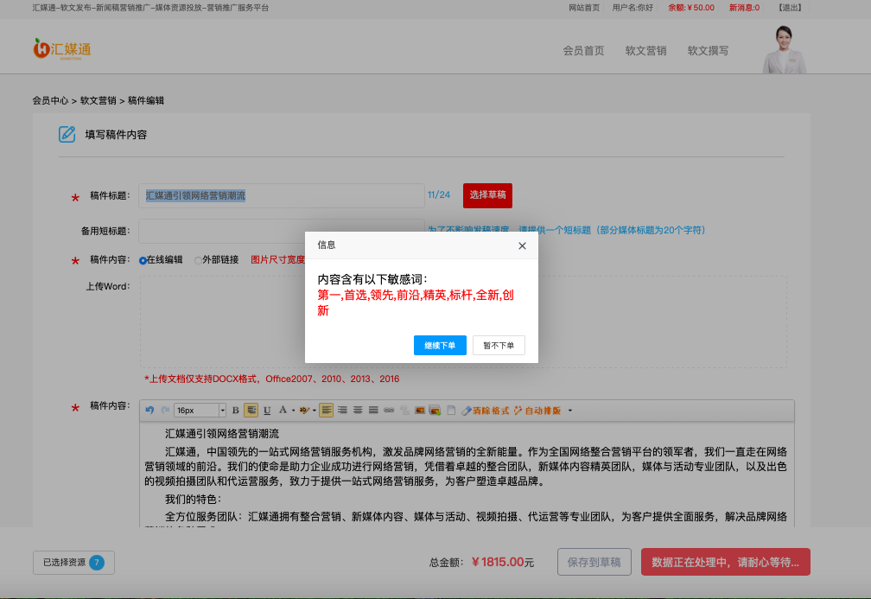Click the blank page template icon
The image size is (871, 599).
[x=451, y=410]
